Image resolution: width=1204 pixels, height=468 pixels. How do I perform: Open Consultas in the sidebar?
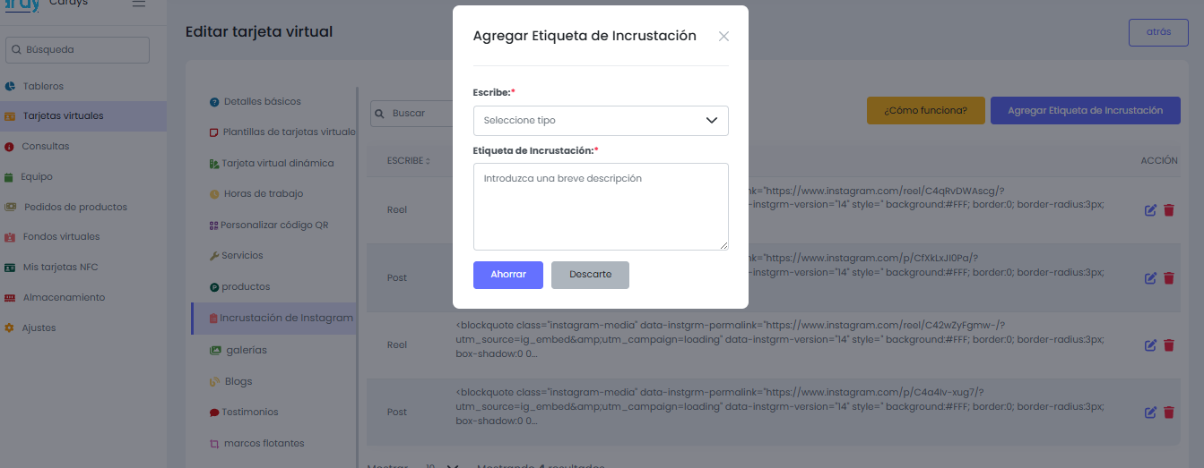(x=45, y=146)
